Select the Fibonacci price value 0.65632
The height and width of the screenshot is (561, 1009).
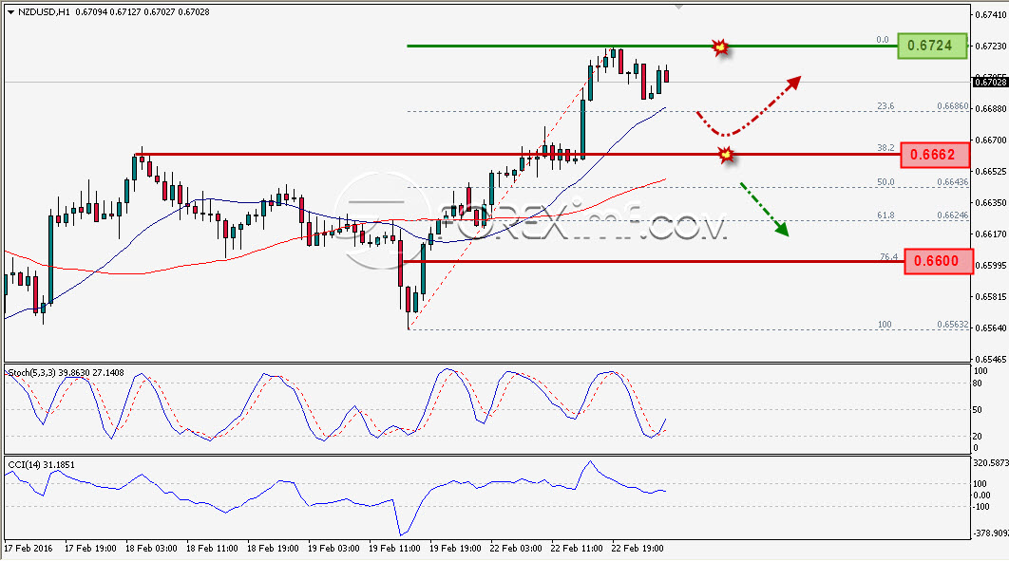point(952,325)
